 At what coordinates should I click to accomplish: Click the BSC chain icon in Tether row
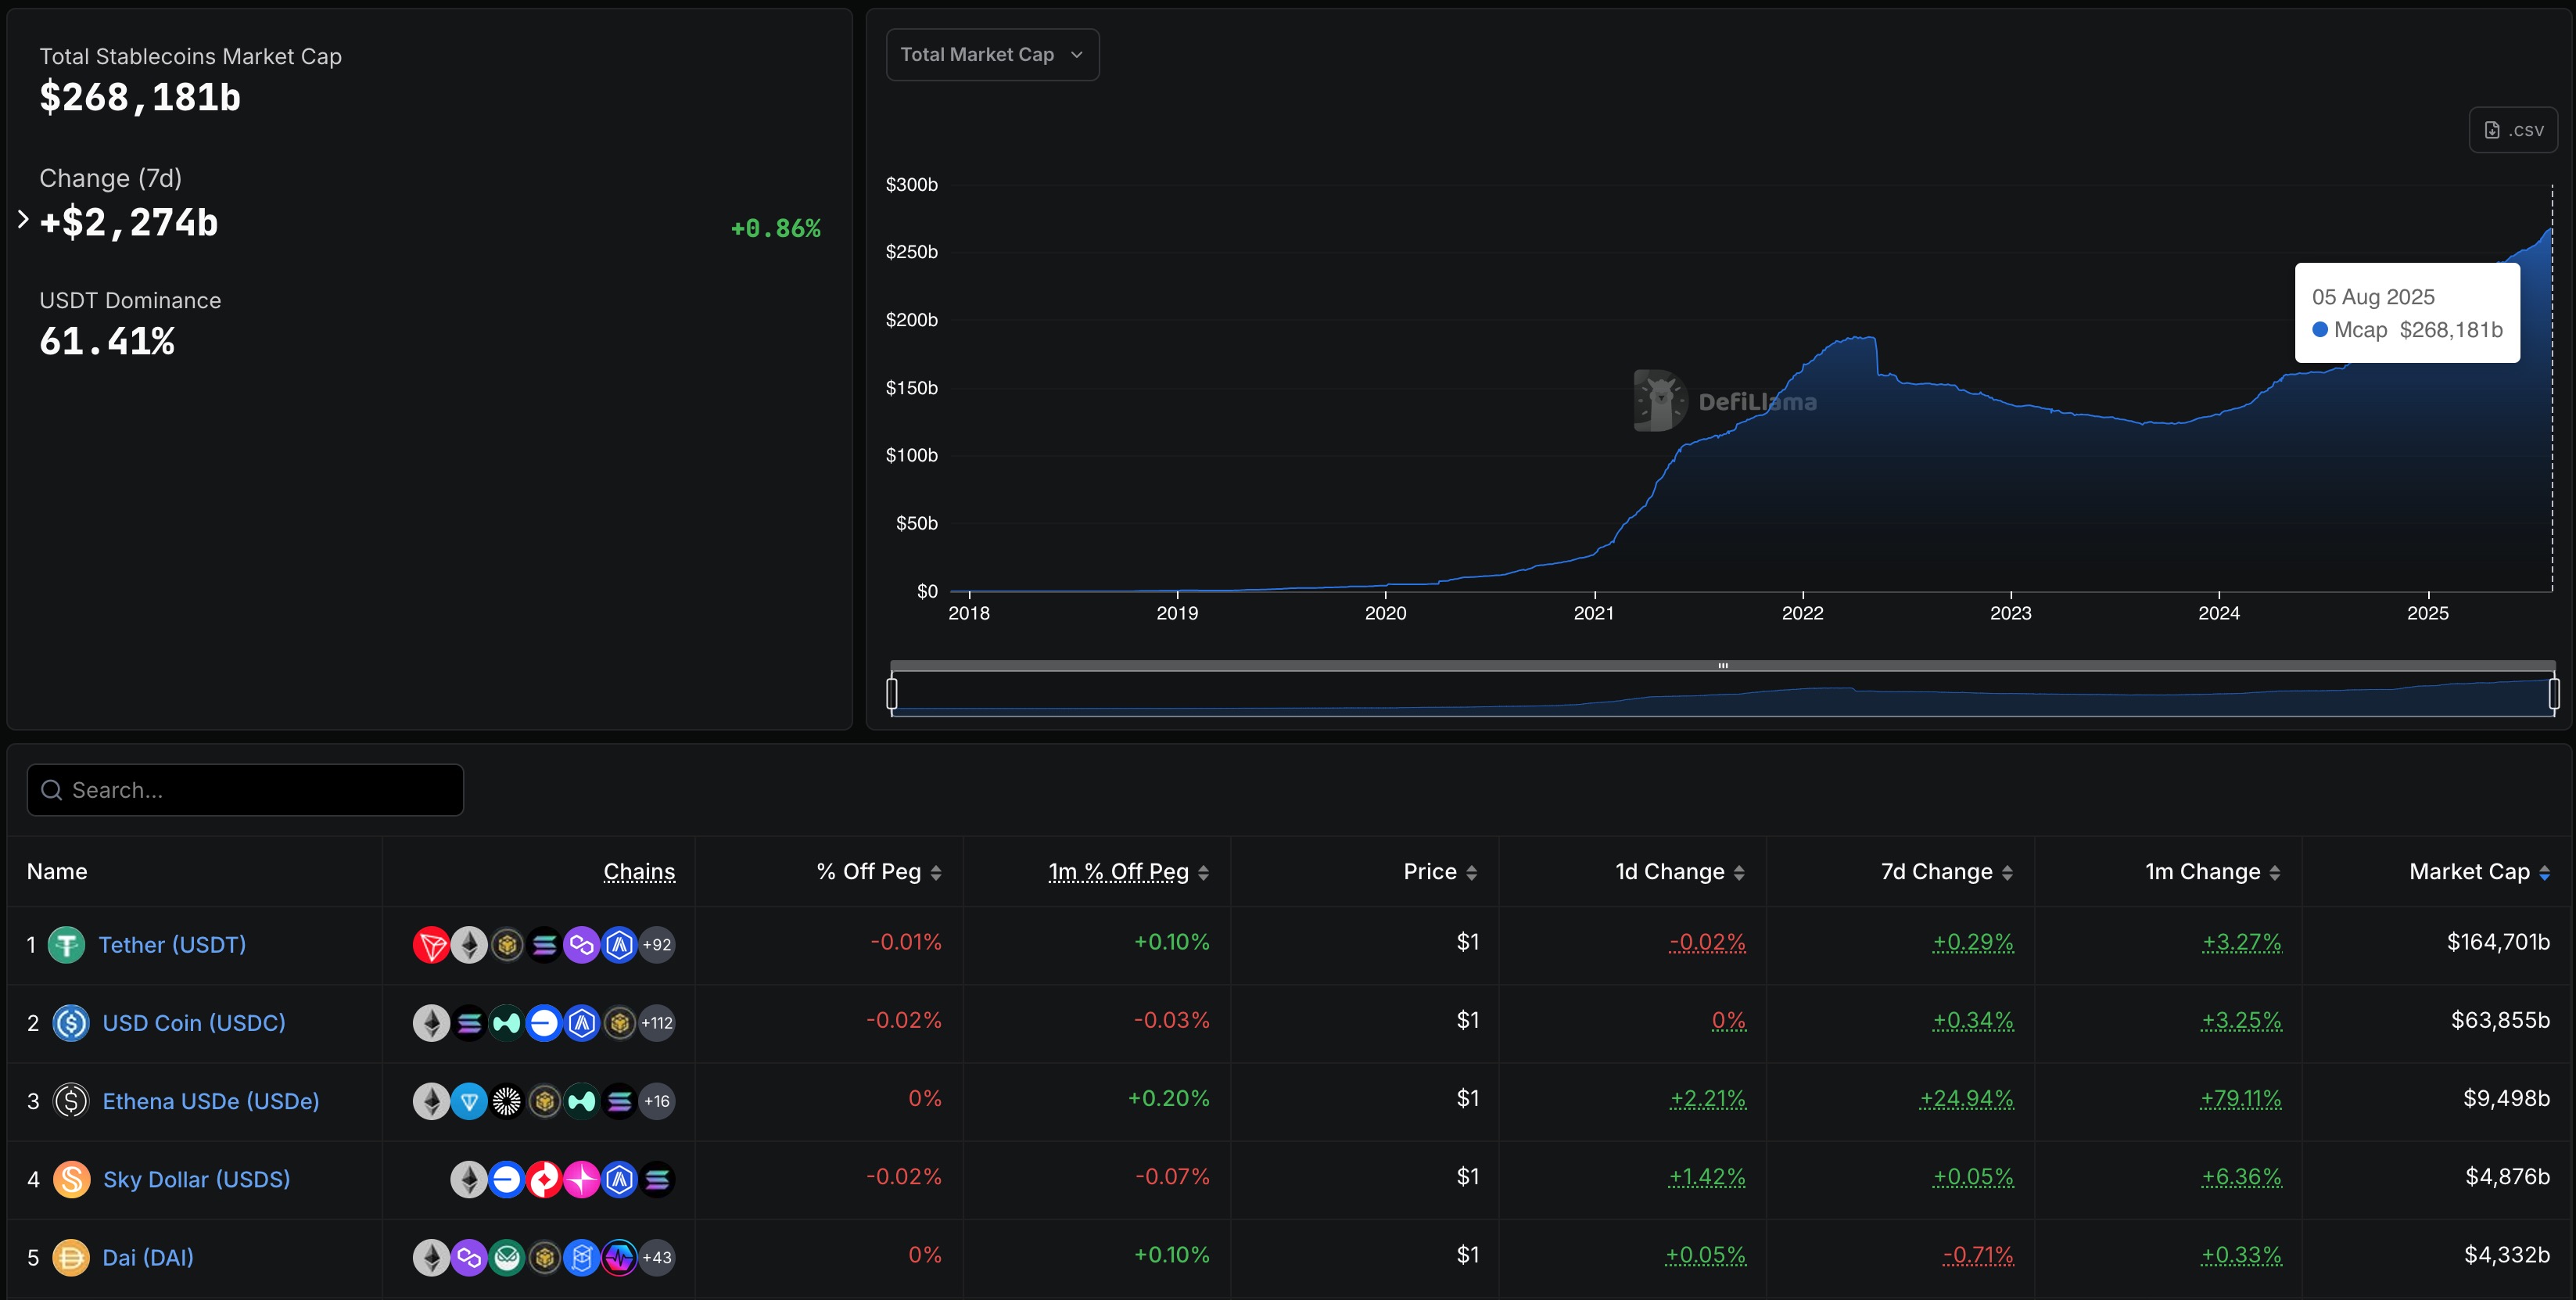pos(507,944)
